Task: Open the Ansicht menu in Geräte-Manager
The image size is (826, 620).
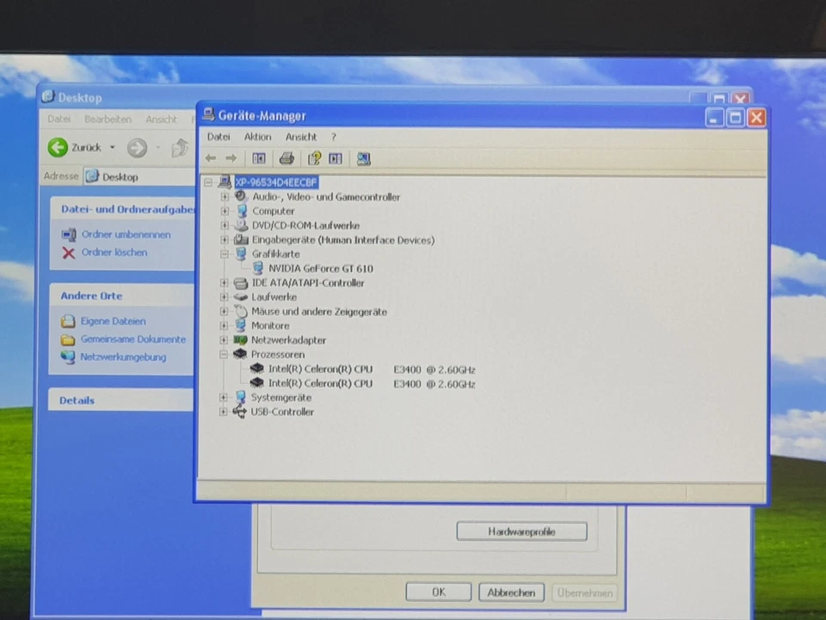Action: pyautogui.click(x=301, y=137)
